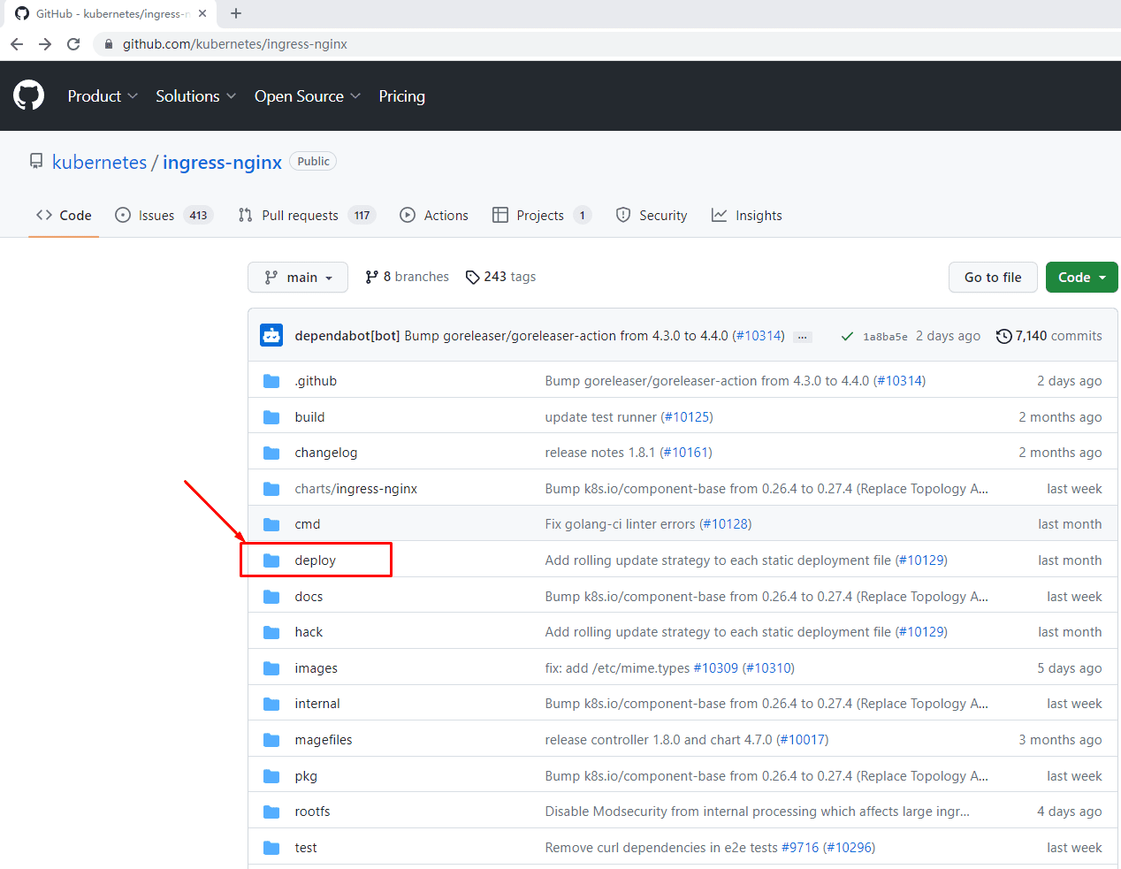Open issue #10309 link

716,668
